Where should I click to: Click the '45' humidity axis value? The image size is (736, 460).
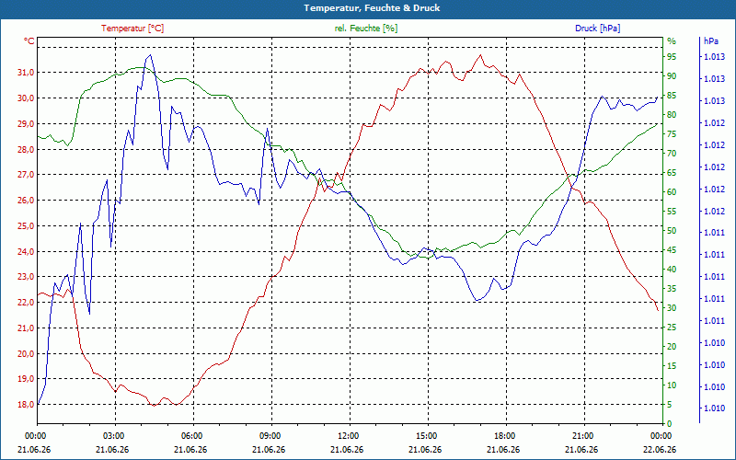coord(672,250)
